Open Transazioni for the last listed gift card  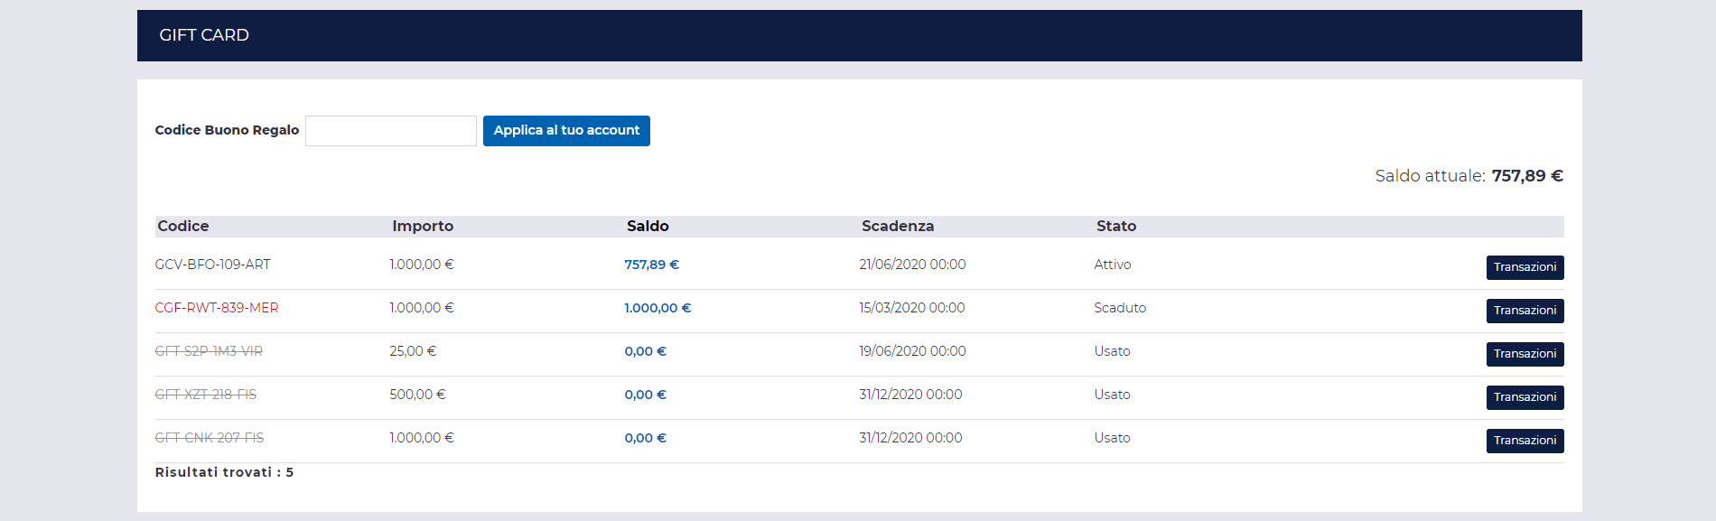(x=1525, y=441)
